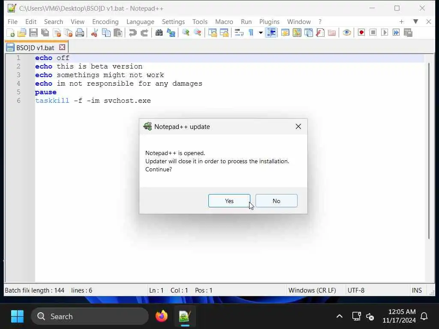This screenshot has height=329, width=439.
Task: Click the Replace toolbar icon
Action: pos(171,33)
